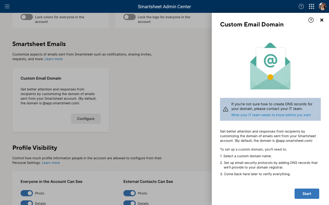
Task: Toggle Lock colors for everyone switch
Action: [27, 17]
